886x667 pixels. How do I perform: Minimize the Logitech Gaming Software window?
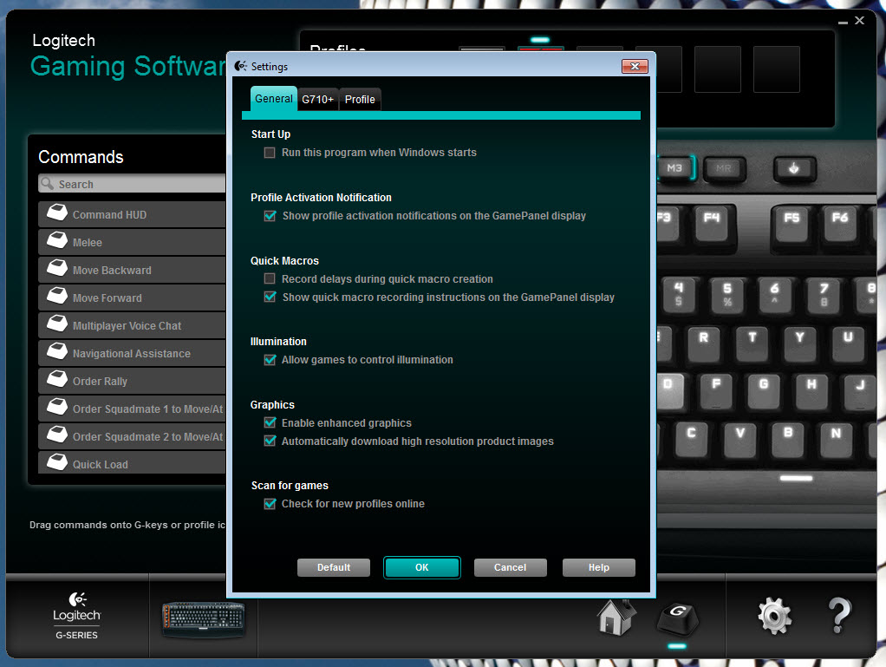pyautogui.click(x=843, y=22)
